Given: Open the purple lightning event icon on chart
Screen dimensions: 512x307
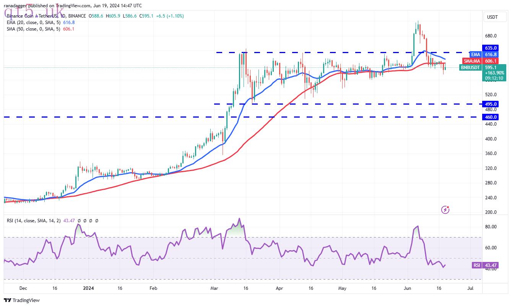Looking at the screenshot, I should point(445,209).
